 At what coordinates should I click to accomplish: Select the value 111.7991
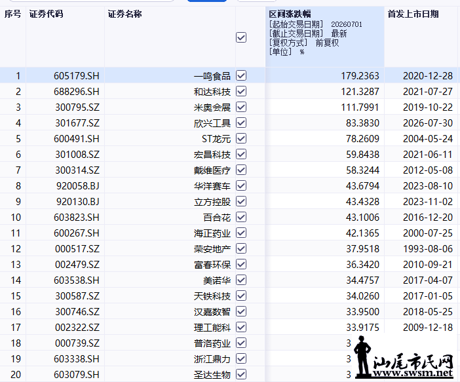[x=360, y=107]
